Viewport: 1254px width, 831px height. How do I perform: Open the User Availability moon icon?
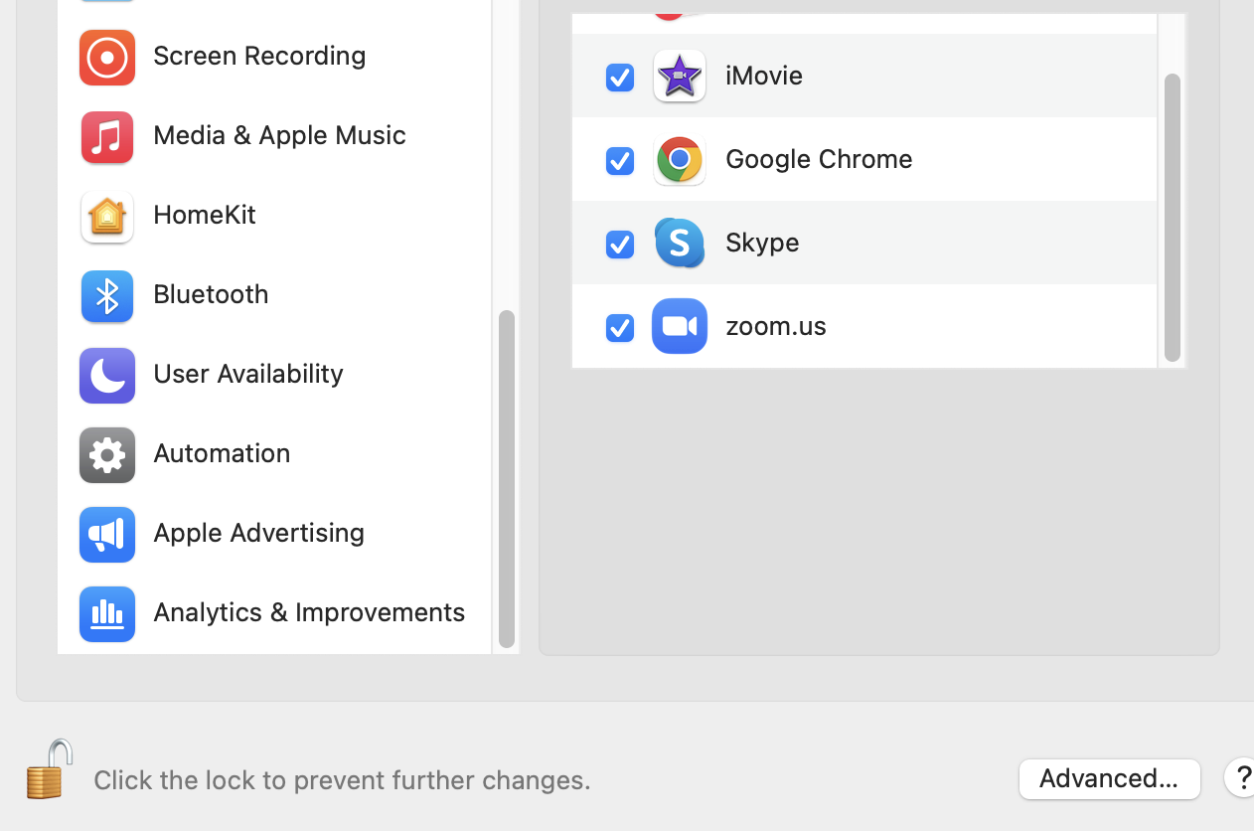107,375
